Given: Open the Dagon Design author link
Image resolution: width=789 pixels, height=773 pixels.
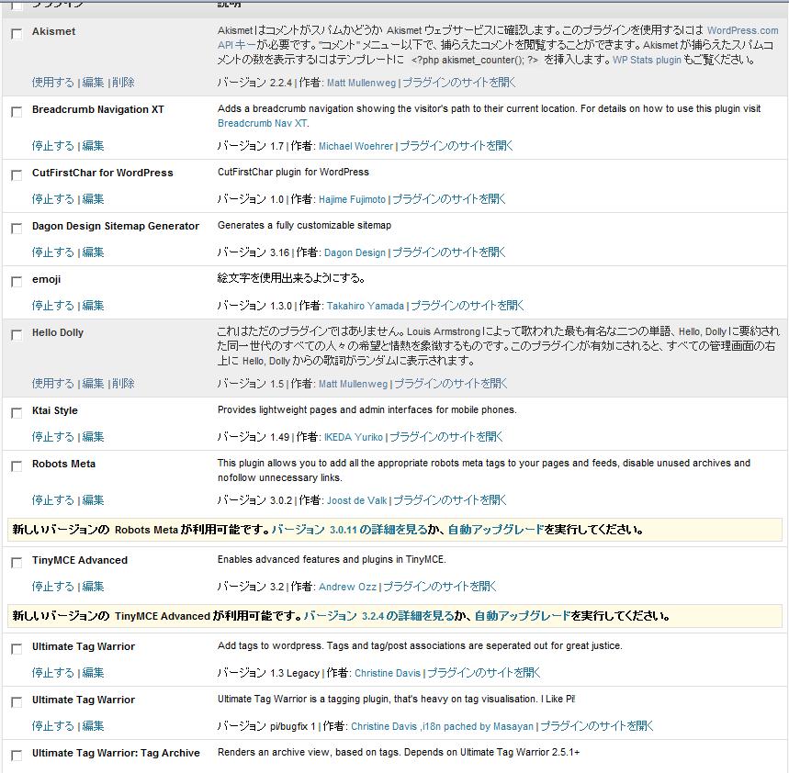Looking at the screenshot, I should (355, 253).
